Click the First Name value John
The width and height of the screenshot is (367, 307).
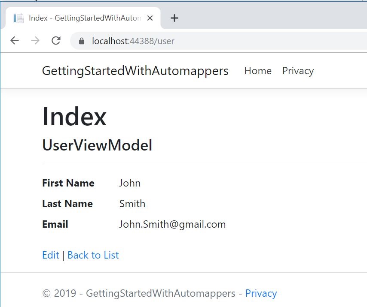click(x=130, y=183)
